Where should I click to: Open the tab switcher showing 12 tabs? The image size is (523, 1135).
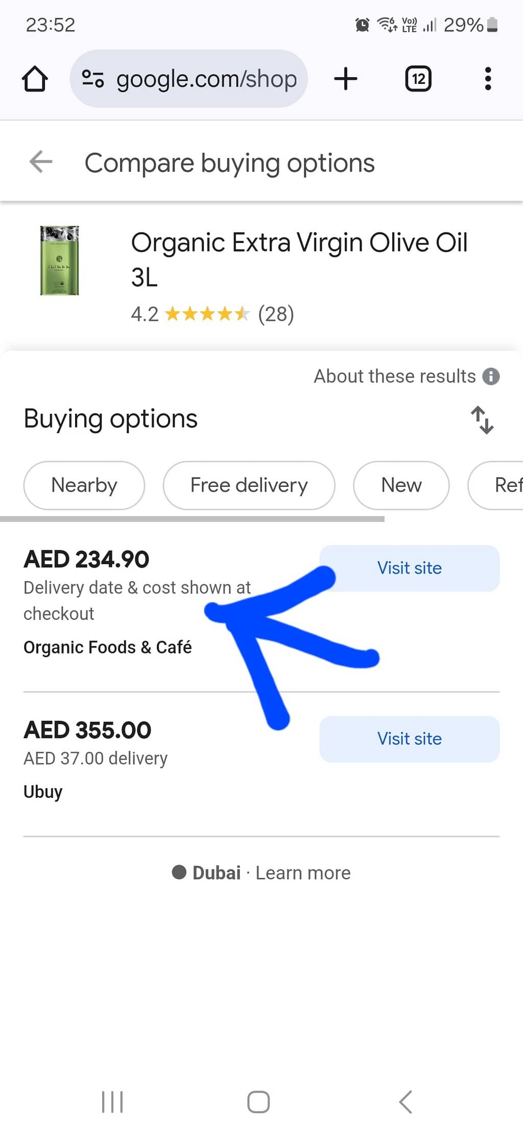418,79
